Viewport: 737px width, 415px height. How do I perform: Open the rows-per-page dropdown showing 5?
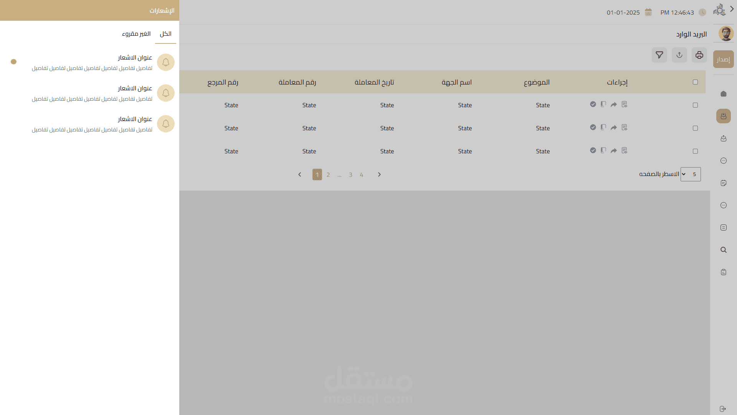pos(690,174)
